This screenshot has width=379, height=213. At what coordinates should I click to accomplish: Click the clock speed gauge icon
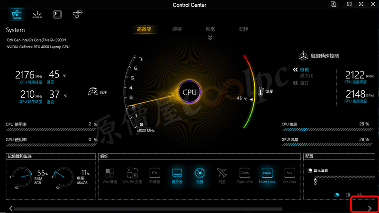click(x=92, y=92)
